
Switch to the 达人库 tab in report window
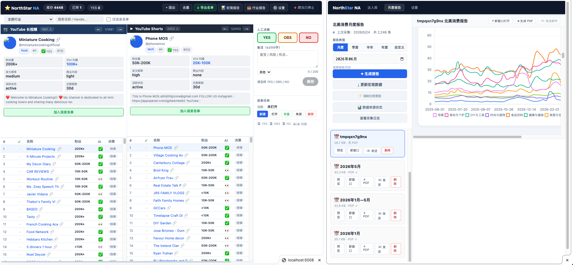[x=372, y=8]
